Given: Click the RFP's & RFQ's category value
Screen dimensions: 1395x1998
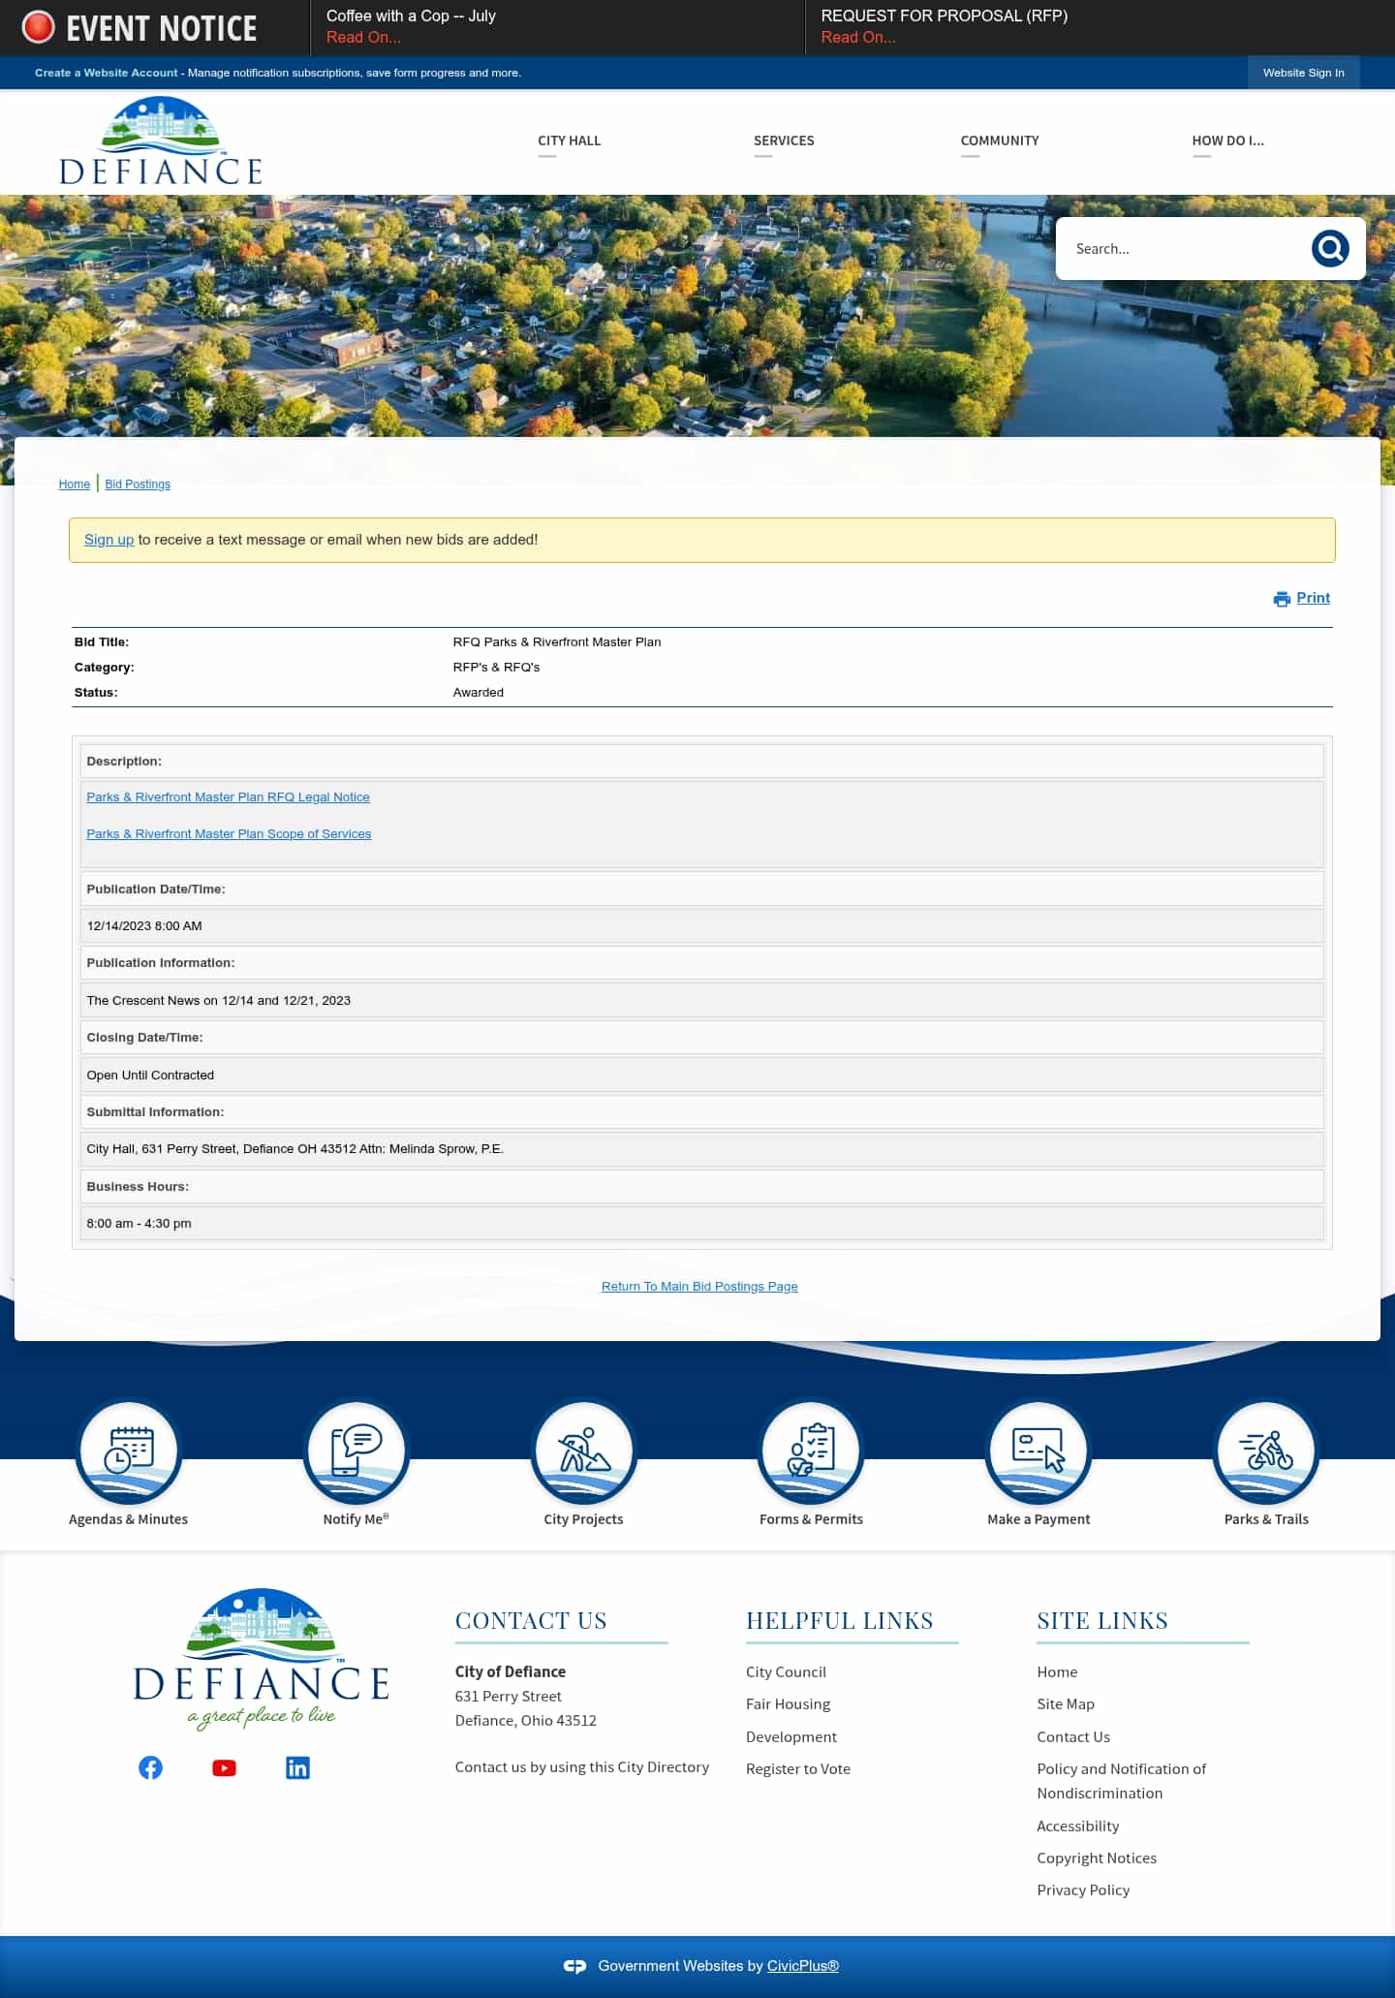Looking at the screenshot, I should pyautogui.click(x=496, y=668).
